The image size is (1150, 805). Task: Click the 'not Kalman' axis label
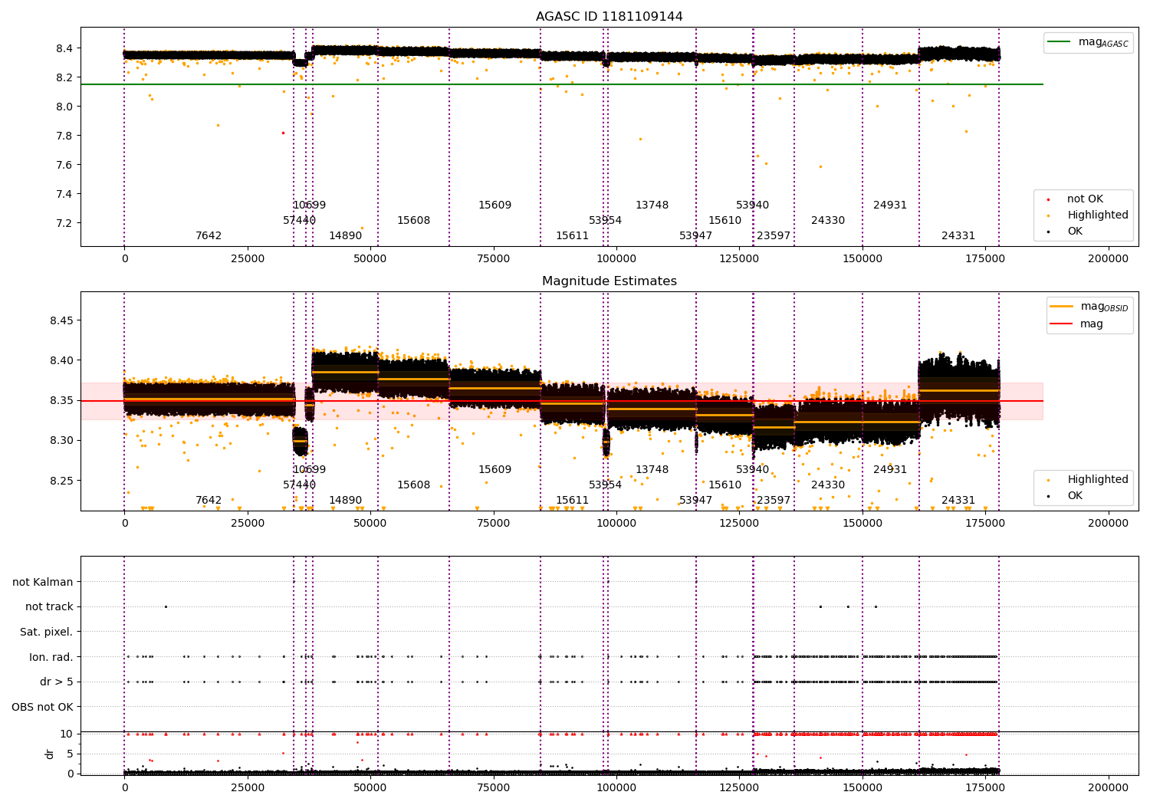coord(43,582)
